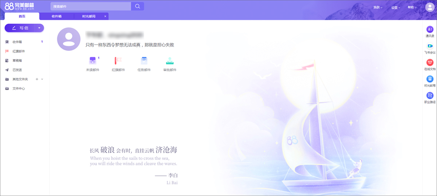Screen dimensions: 437x196
Task: Close the 时光邮局 tab
Action: pos(105,16)
